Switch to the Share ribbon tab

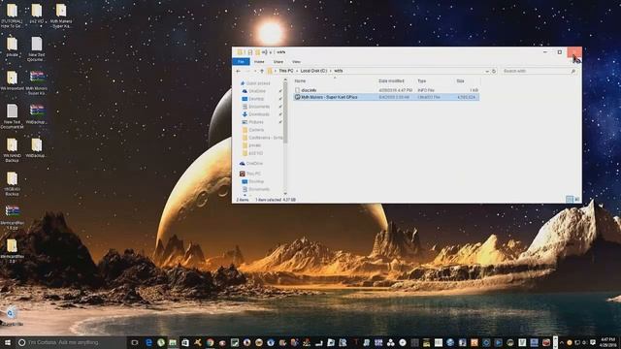pyautogui.click(x=278, y=62)
